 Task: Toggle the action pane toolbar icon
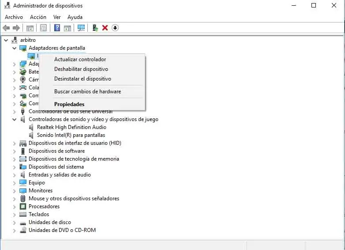67,28
